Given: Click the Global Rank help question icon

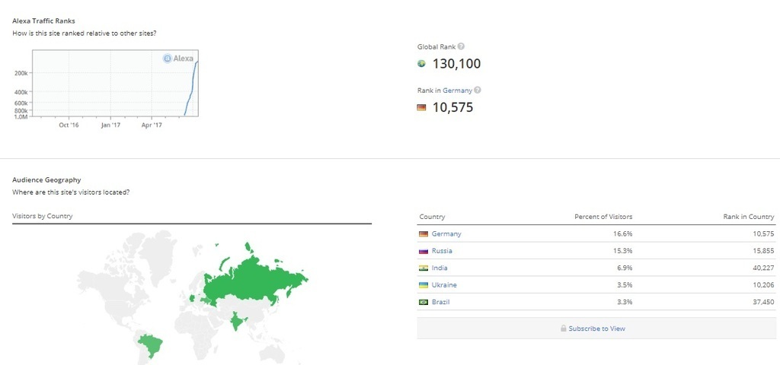Looking at the screenshot, I should coord(461,46).
